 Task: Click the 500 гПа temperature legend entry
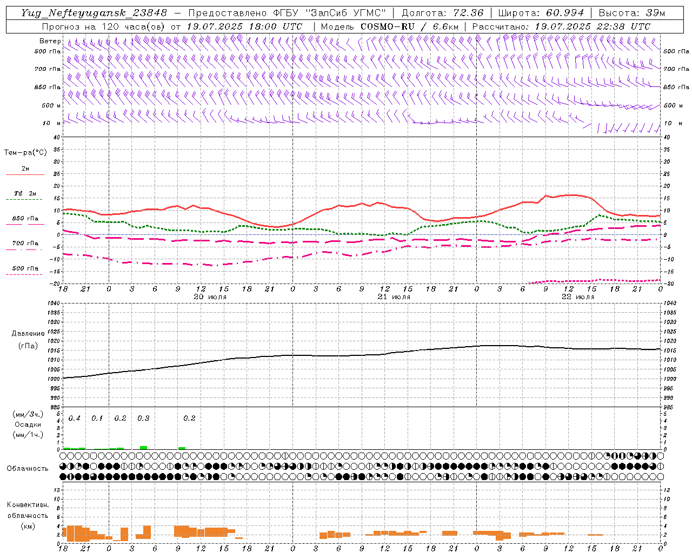coord(25,269)
